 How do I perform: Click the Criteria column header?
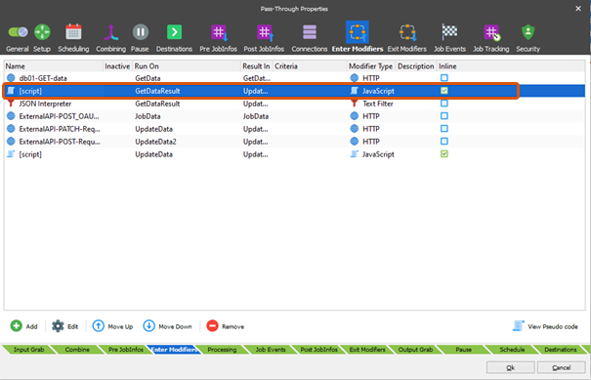[x=310, y=66]
